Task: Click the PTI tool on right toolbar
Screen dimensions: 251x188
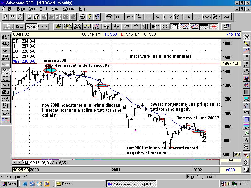Action: 246,112
